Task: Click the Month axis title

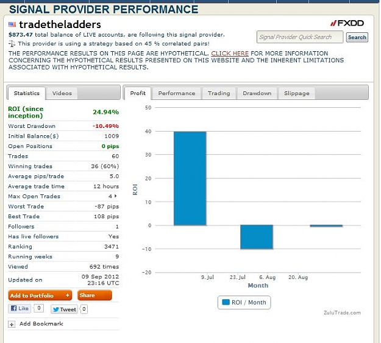Action: pos(258,286)
